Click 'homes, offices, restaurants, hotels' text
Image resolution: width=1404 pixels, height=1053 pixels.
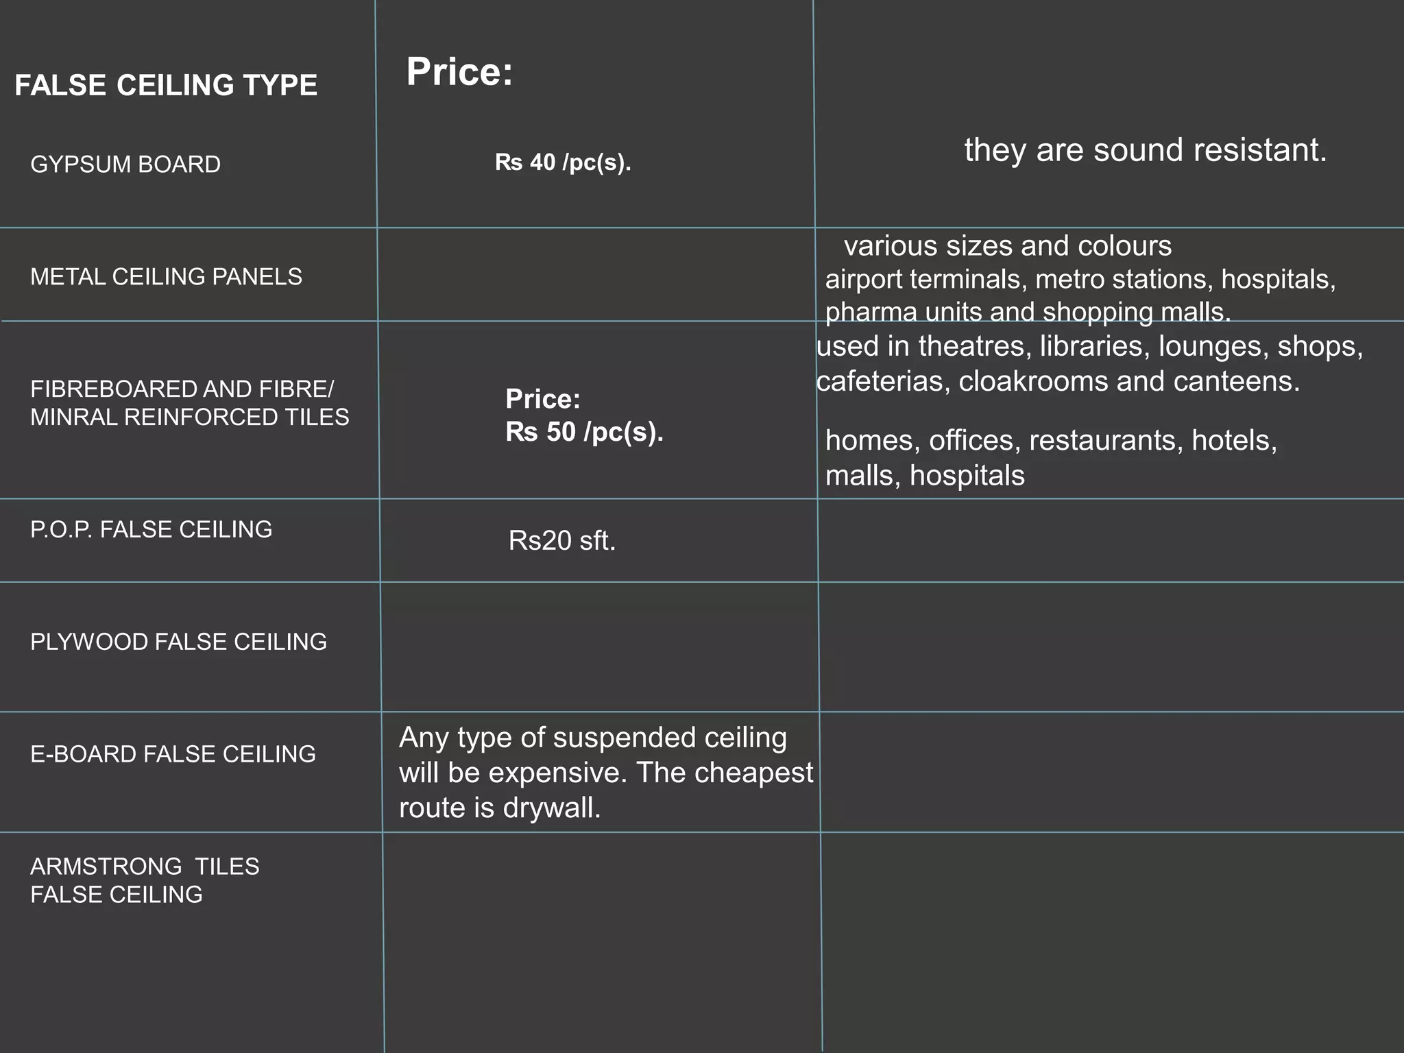[1051, 440]
